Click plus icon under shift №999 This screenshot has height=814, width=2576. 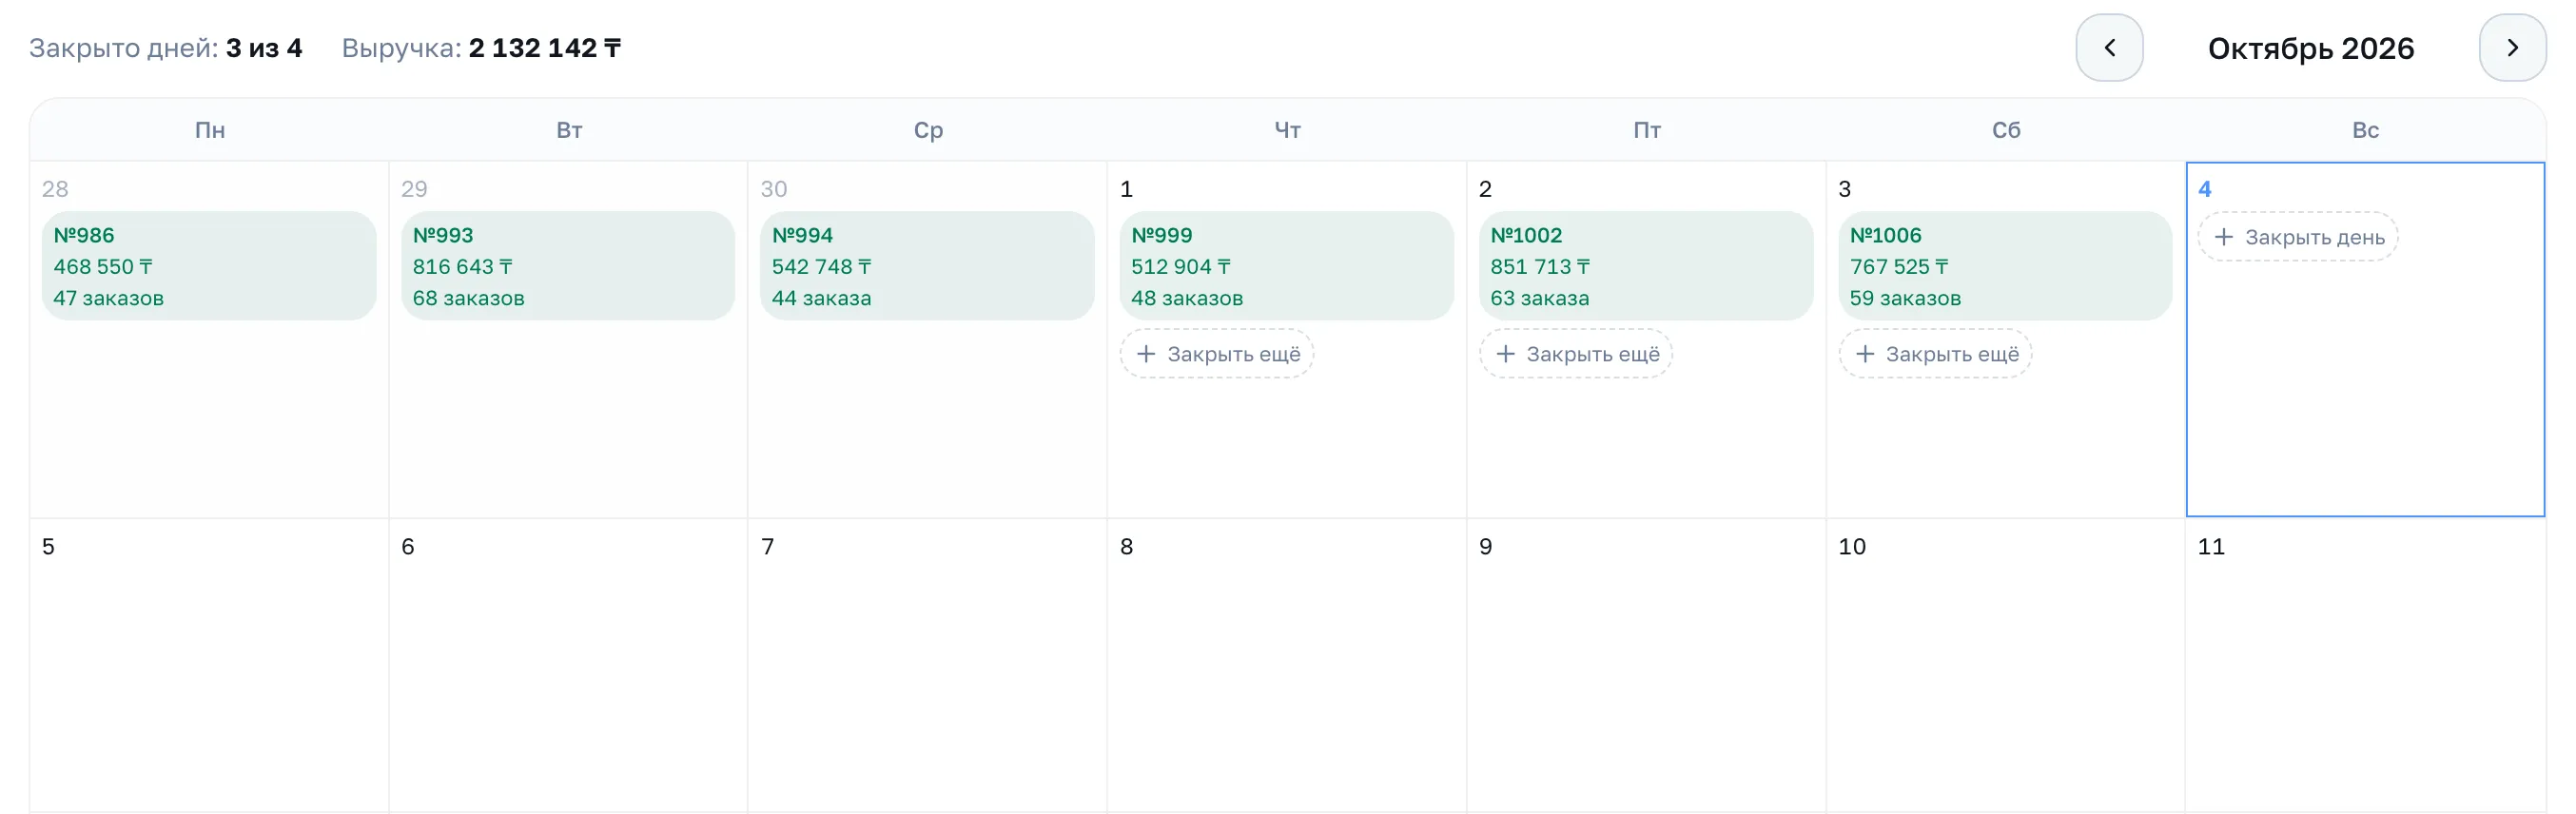(1146, 354)
